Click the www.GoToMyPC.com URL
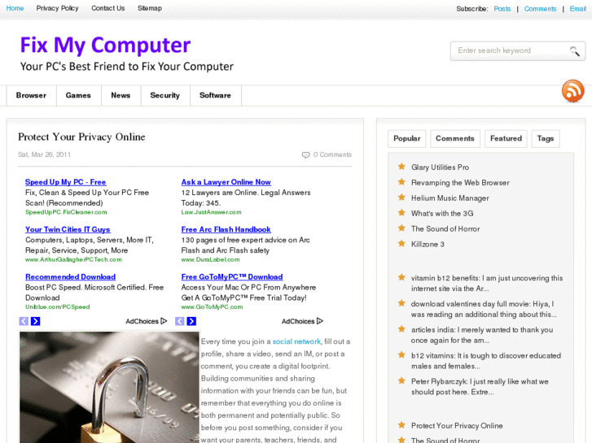Viewport: 592px width, 443px height. [x=213, y=307]
